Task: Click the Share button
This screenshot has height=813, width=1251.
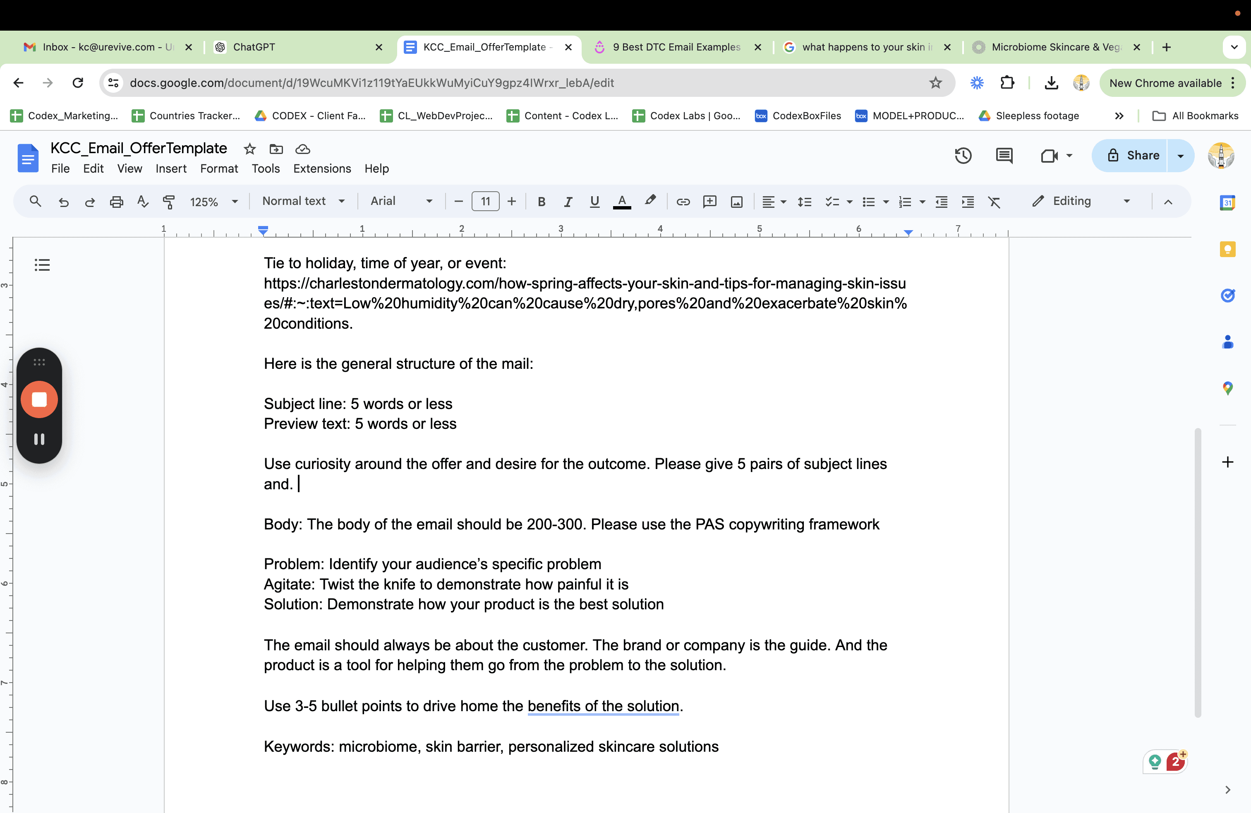Action: (x=1130, y=156)
